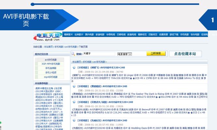Open the 日韩电视 nav menu item
This screenshot has height=130, width=217.
[121, 34]
